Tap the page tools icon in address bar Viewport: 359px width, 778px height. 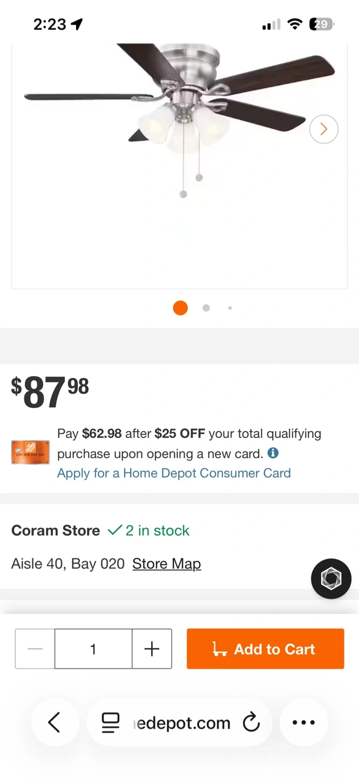tap(111, 722)
